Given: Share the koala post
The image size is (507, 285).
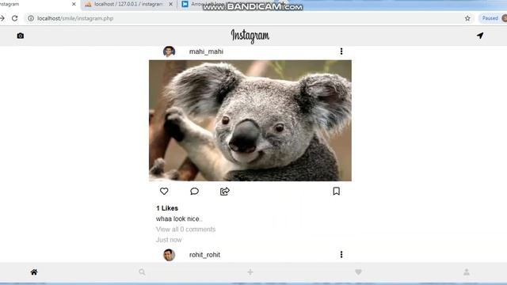Looking at the screenshot, I should (x=225, y=192).
